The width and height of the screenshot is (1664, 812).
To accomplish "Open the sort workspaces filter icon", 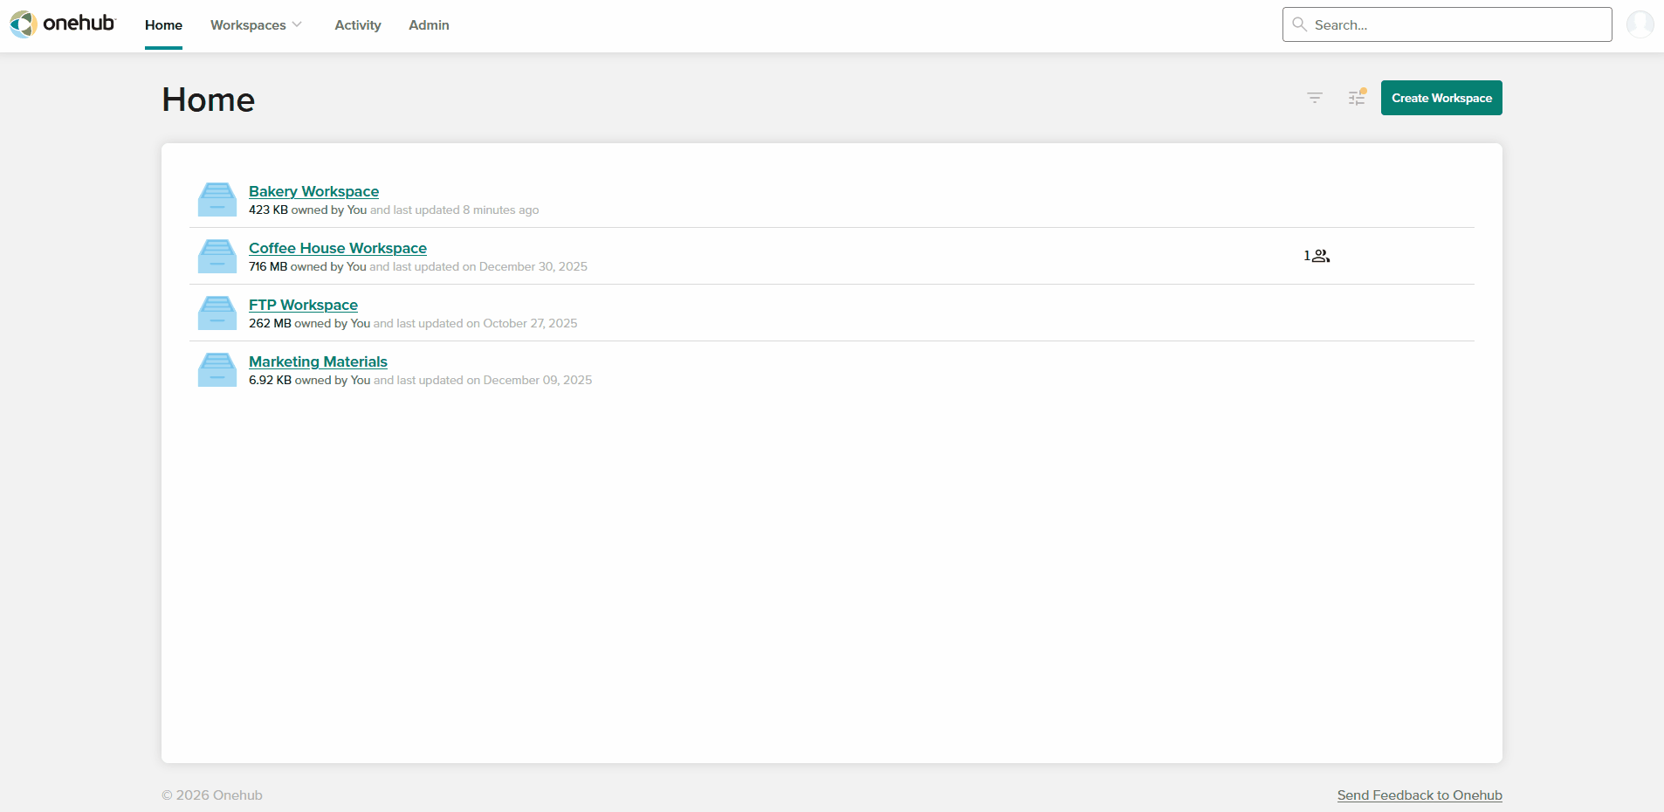I will tap(1315, 98).
